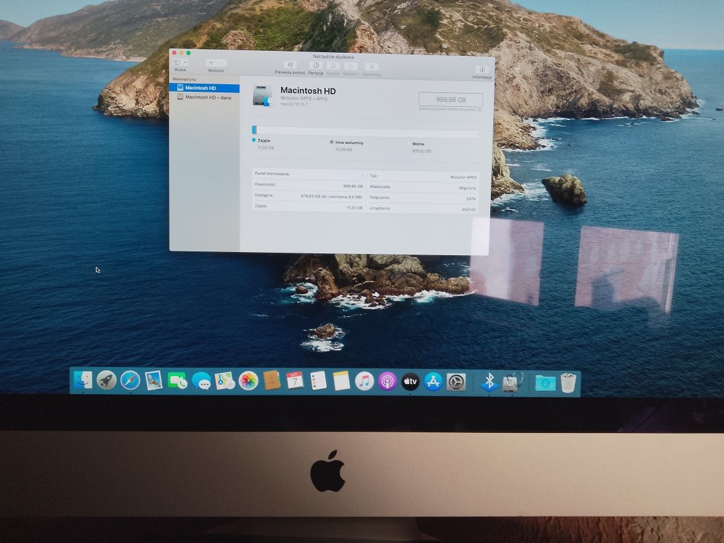Viewport: 724px width, 543px height.
Task: Click the Wolne legend label
Action: pyautogui.click(x=418, y=144)
